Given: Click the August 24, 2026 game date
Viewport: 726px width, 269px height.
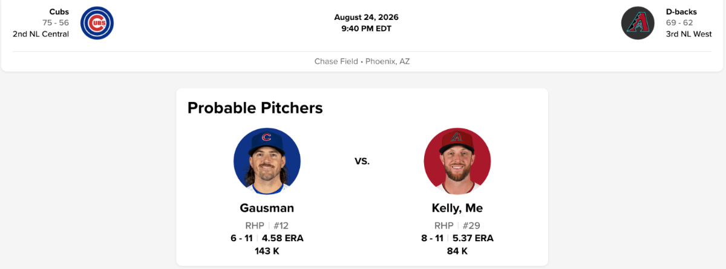Looking at the screenshot, I should (x=367, y=17).
